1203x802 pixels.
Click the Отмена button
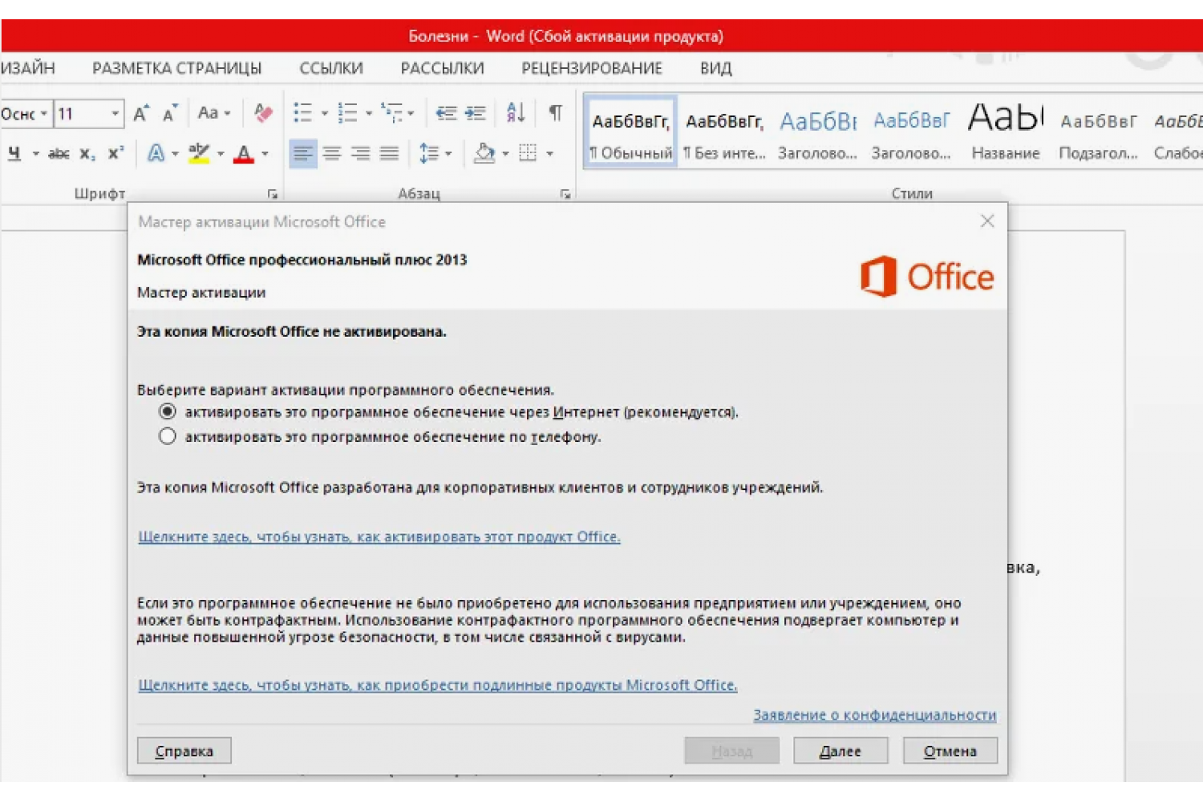click(x=950, y=751)
